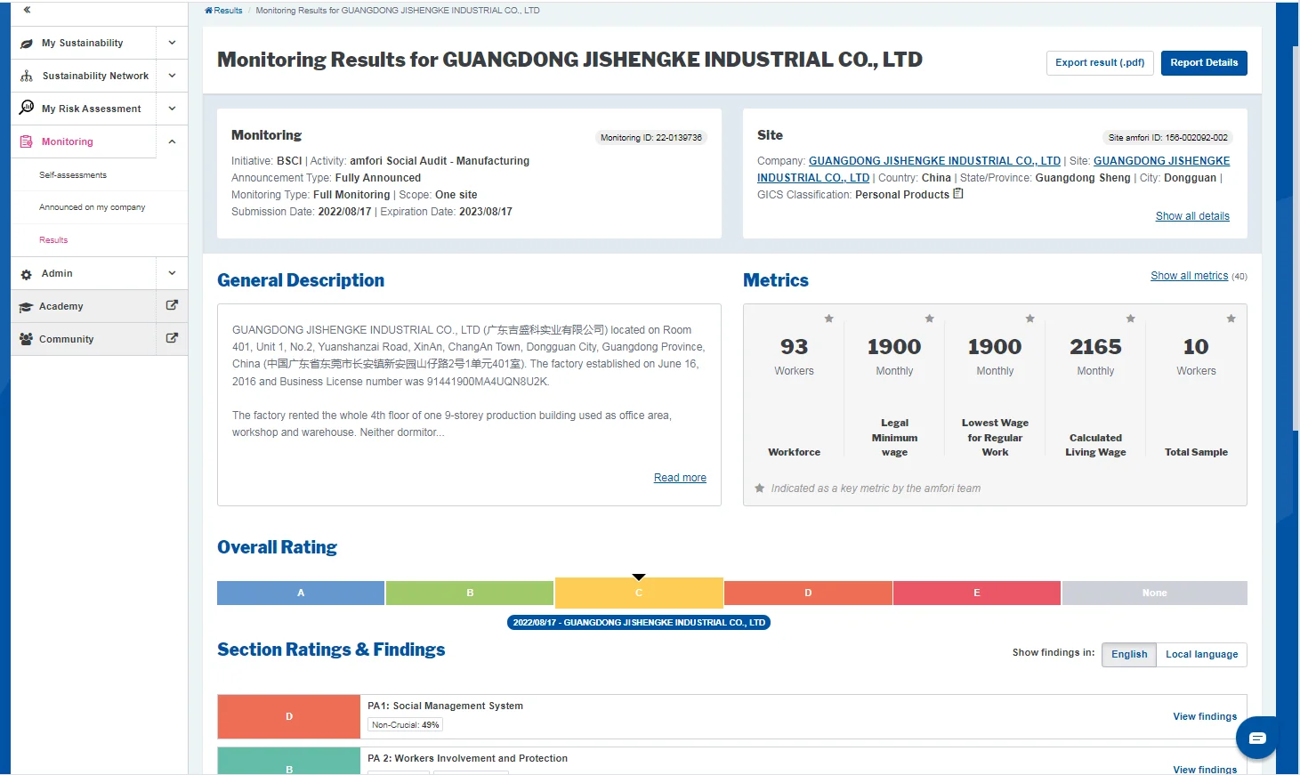This screenshot has height=775, width=1300.
Task: Click the My Risk Assessment magnifier icon
Action: 27,108
